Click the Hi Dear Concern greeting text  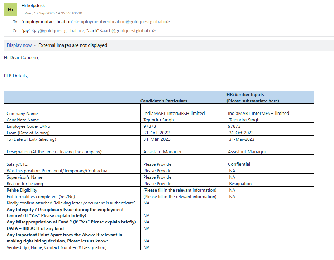(21, 57)
